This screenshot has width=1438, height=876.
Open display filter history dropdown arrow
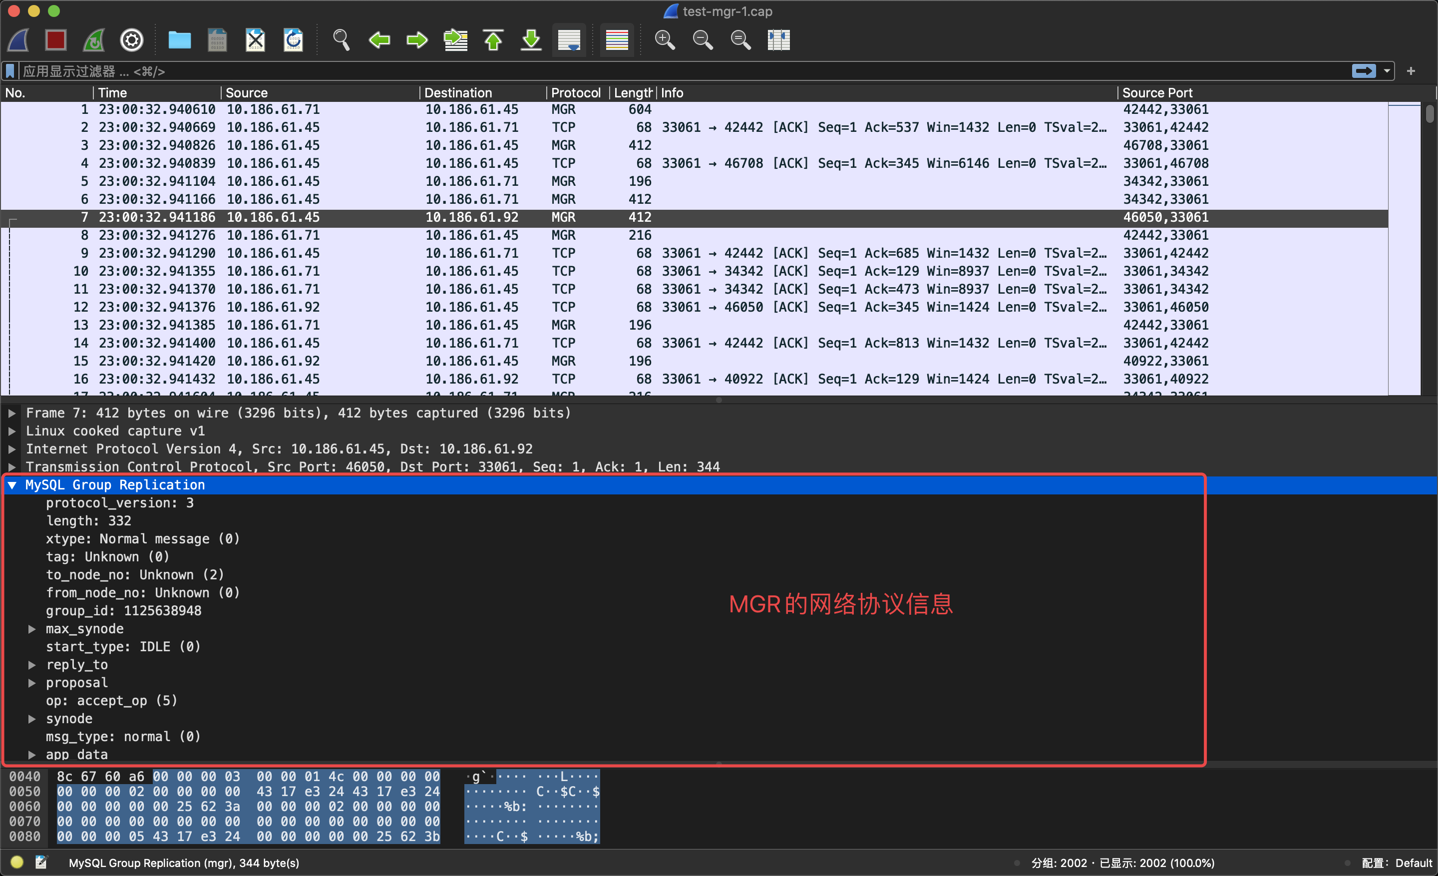pos(1387,71)
